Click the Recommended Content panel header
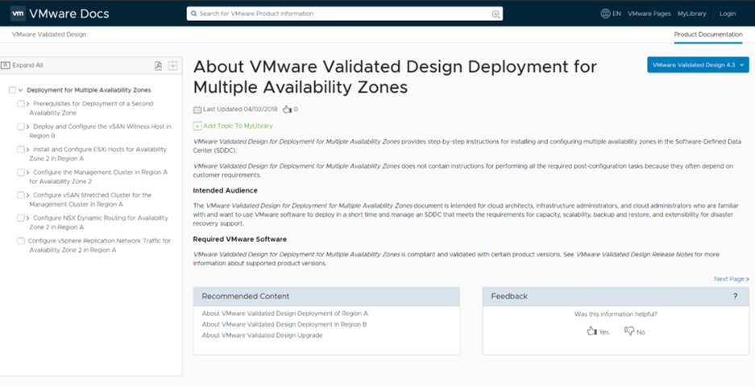The width and height of the screenshot is (755, 387). coord(326,297)
